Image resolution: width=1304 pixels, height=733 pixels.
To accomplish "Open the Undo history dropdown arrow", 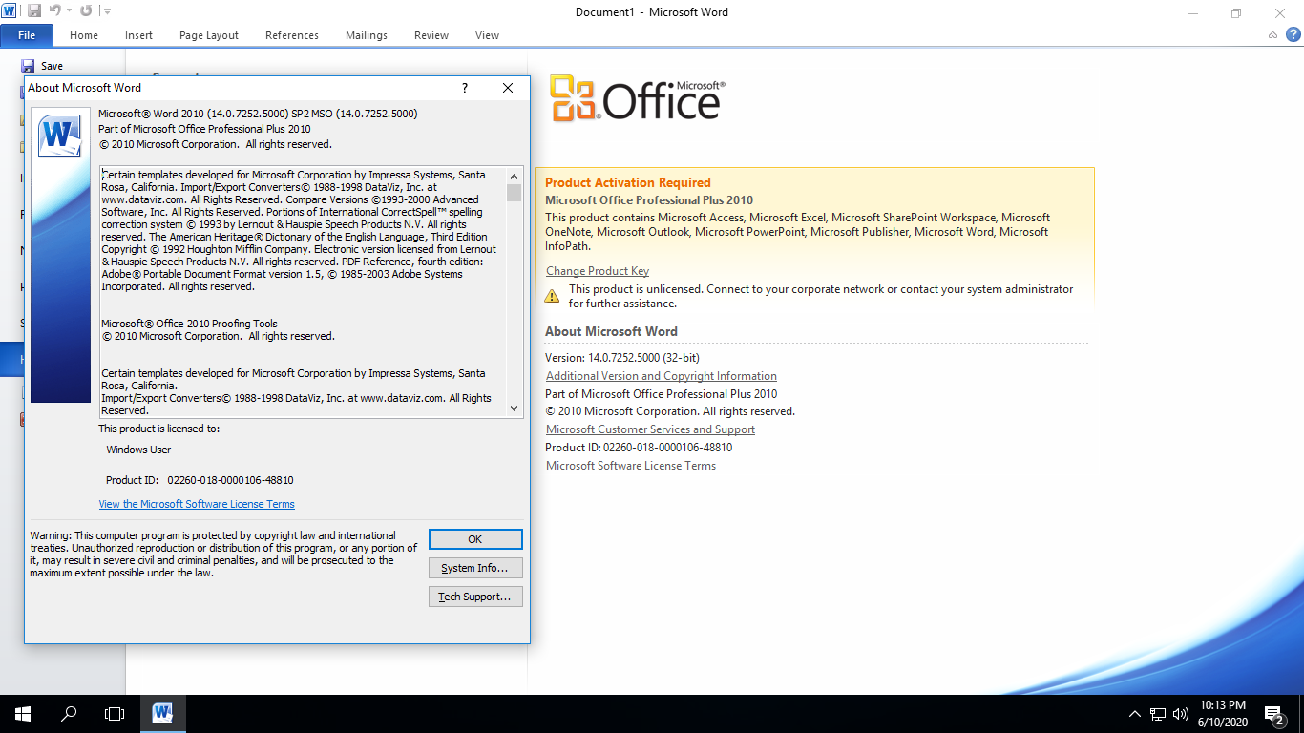I will click(x=69, y=11).
